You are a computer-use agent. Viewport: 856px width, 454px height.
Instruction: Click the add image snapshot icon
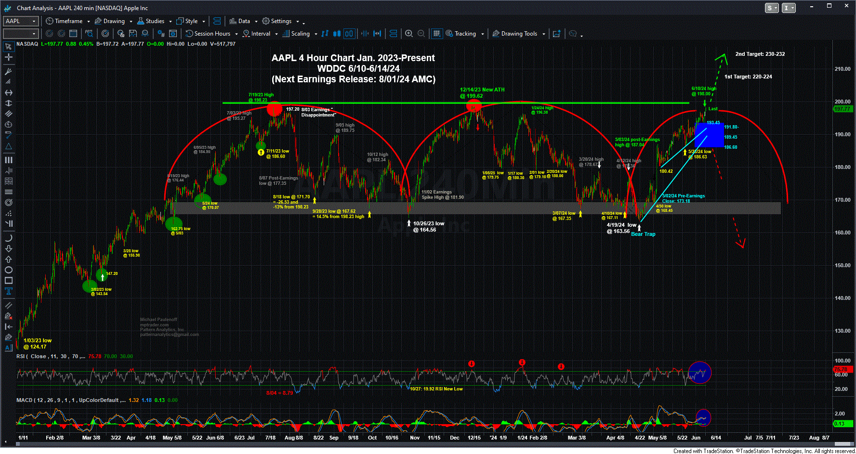tap(557, 34)
